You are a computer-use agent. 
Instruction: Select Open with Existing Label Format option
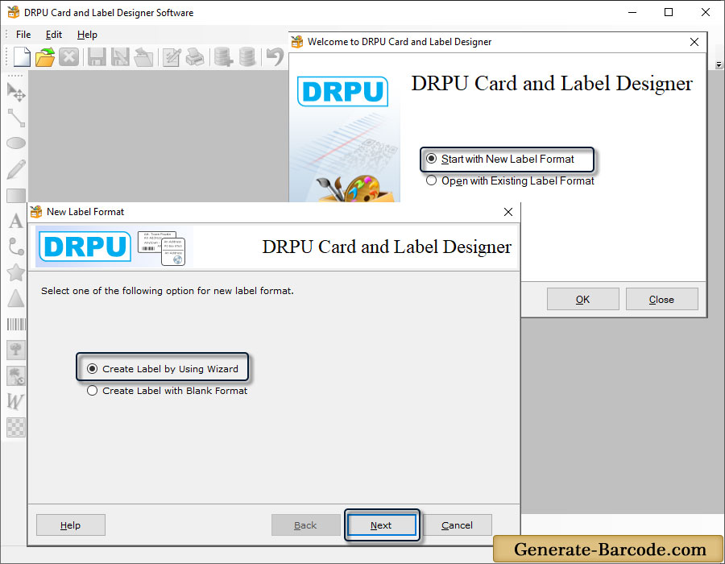pos(510,180)
